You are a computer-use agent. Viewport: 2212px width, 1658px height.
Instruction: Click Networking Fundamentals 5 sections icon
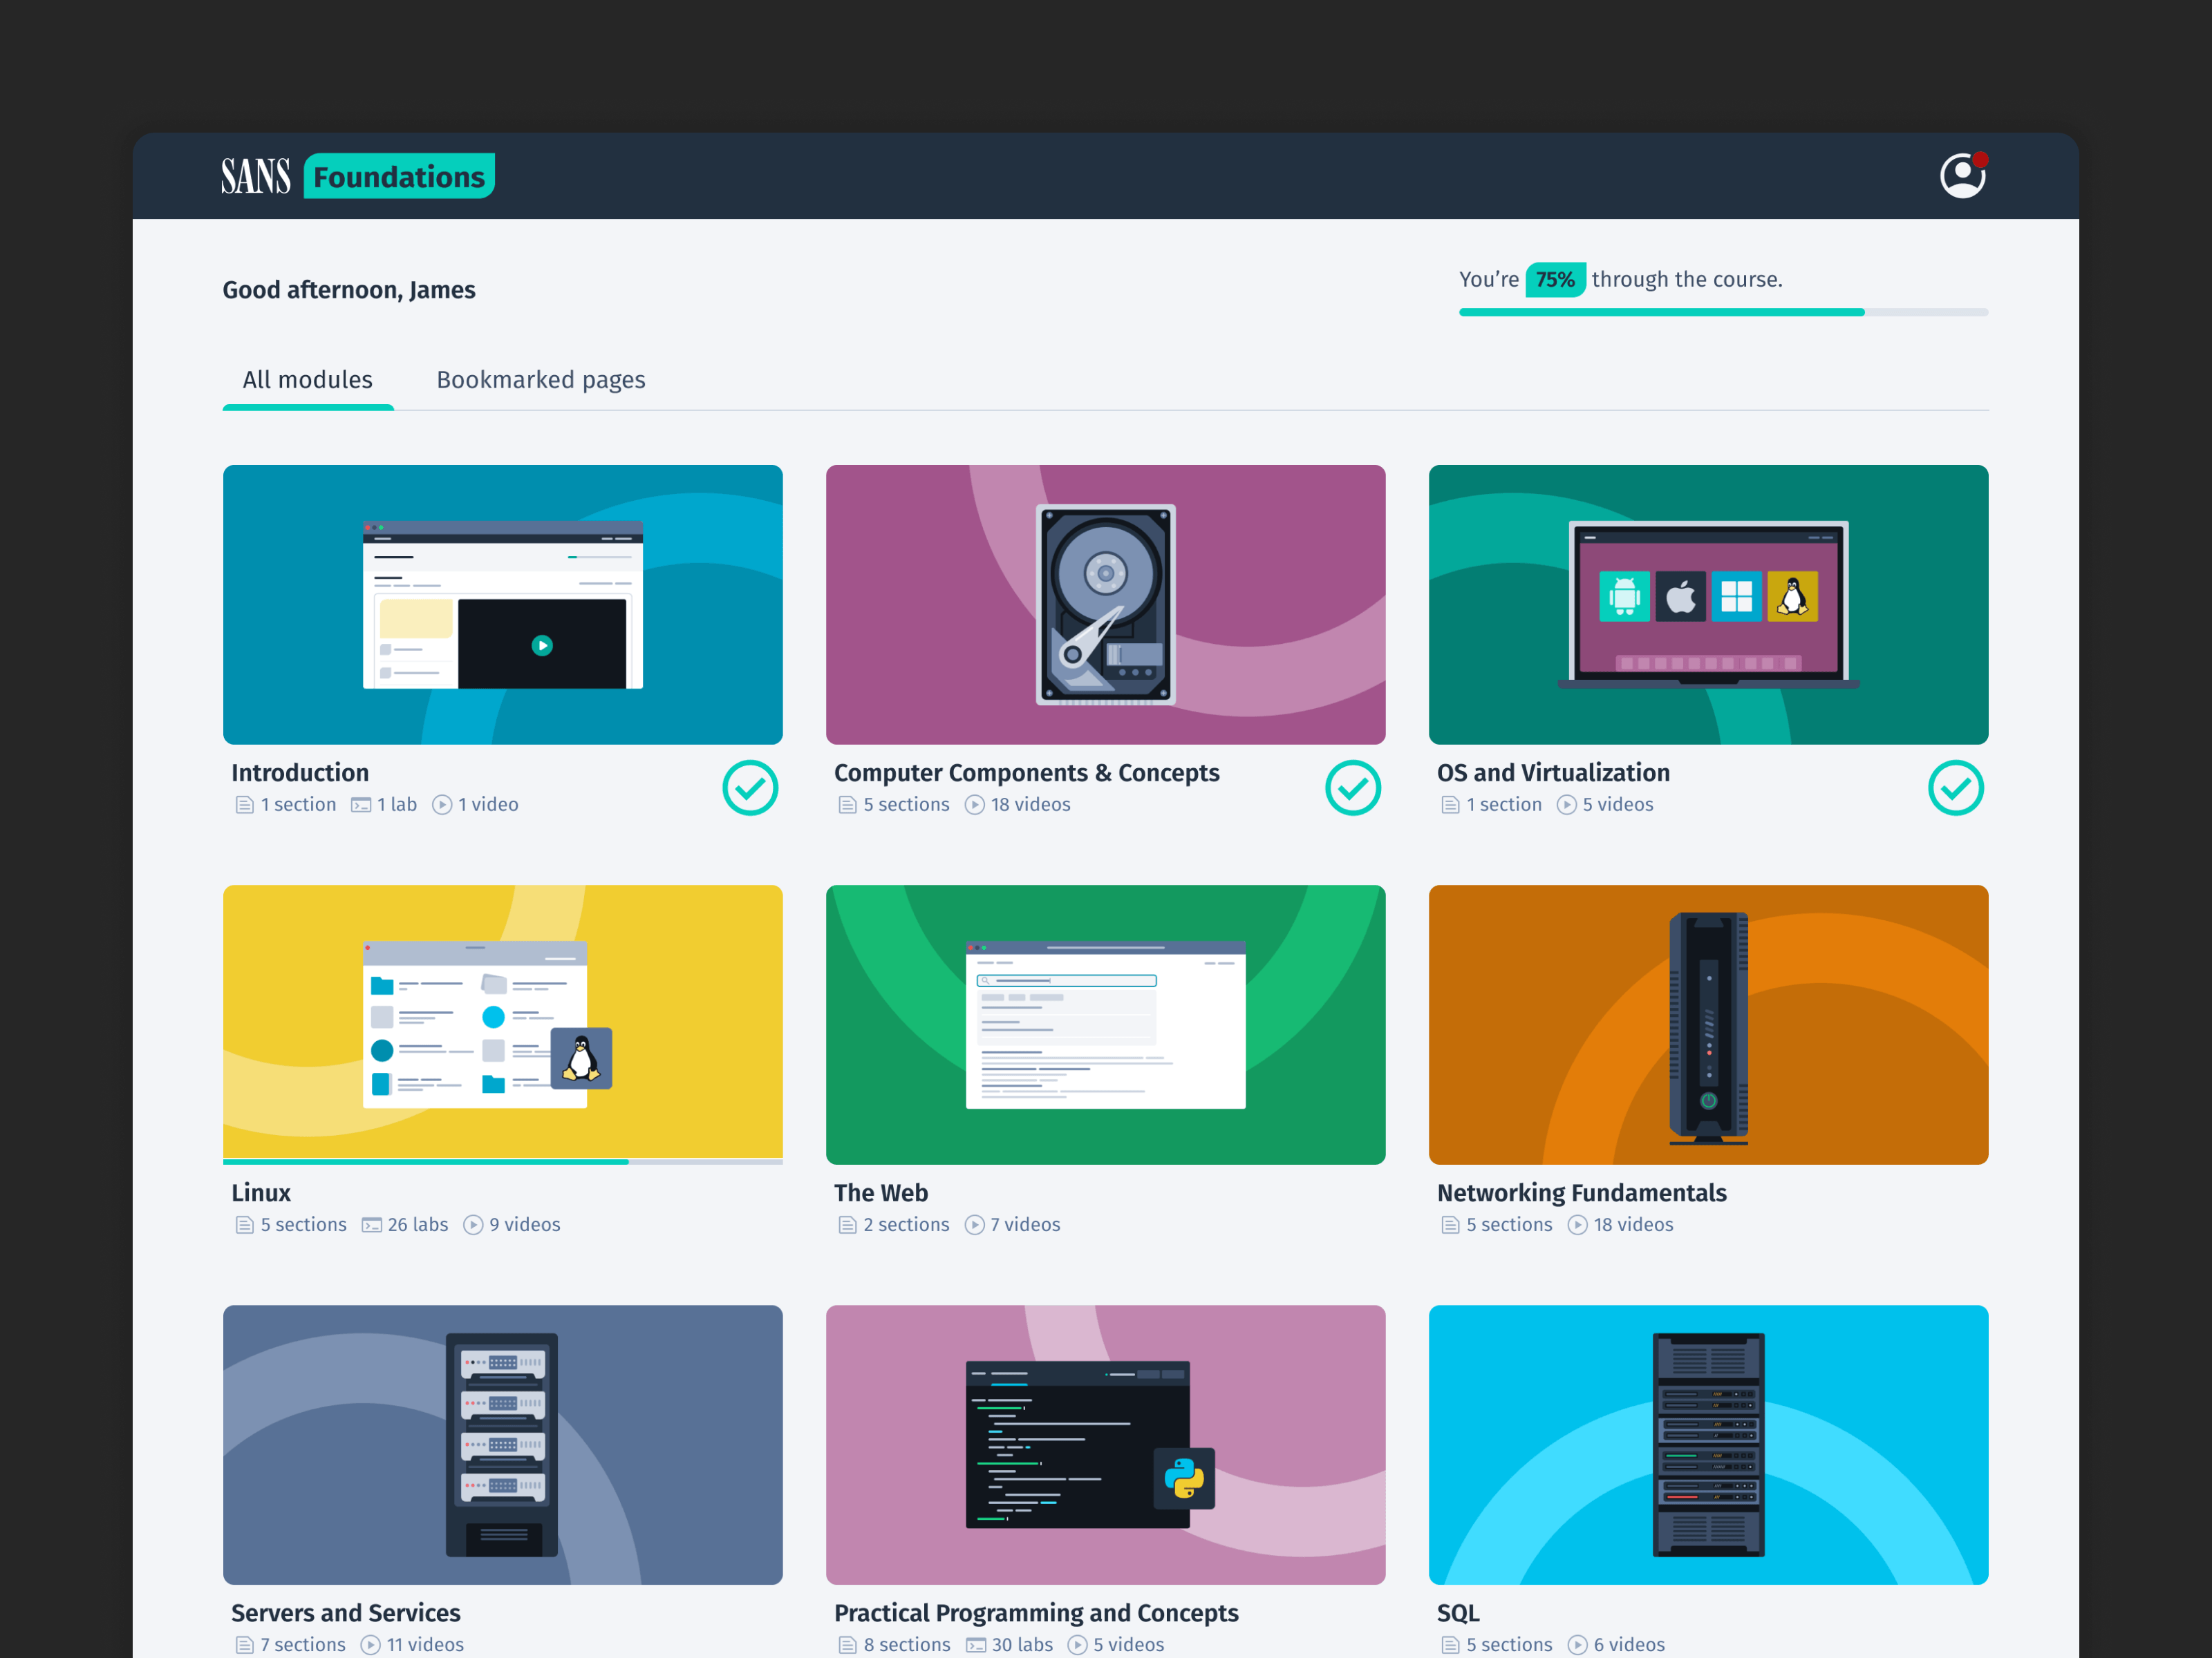click(1450, 1224)
